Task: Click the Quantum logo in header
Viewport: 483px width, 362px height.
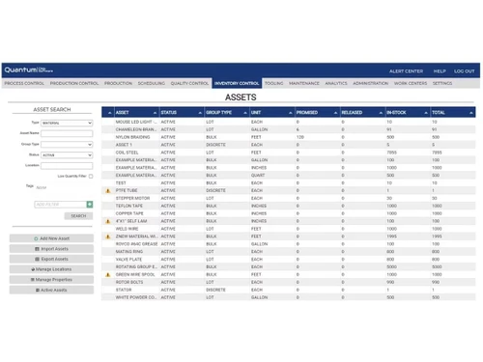Action: pos(29,70)
